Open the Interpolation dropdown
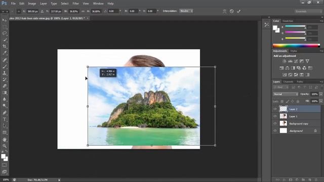 pyautogui.click(x=186, y=11)
